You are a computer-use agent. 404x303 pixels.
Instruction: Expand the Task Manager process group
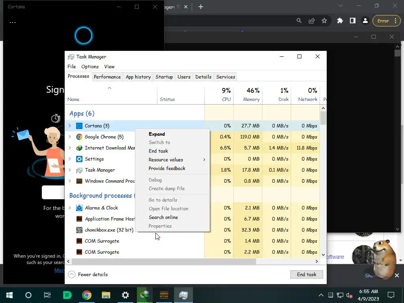[70, 170]
